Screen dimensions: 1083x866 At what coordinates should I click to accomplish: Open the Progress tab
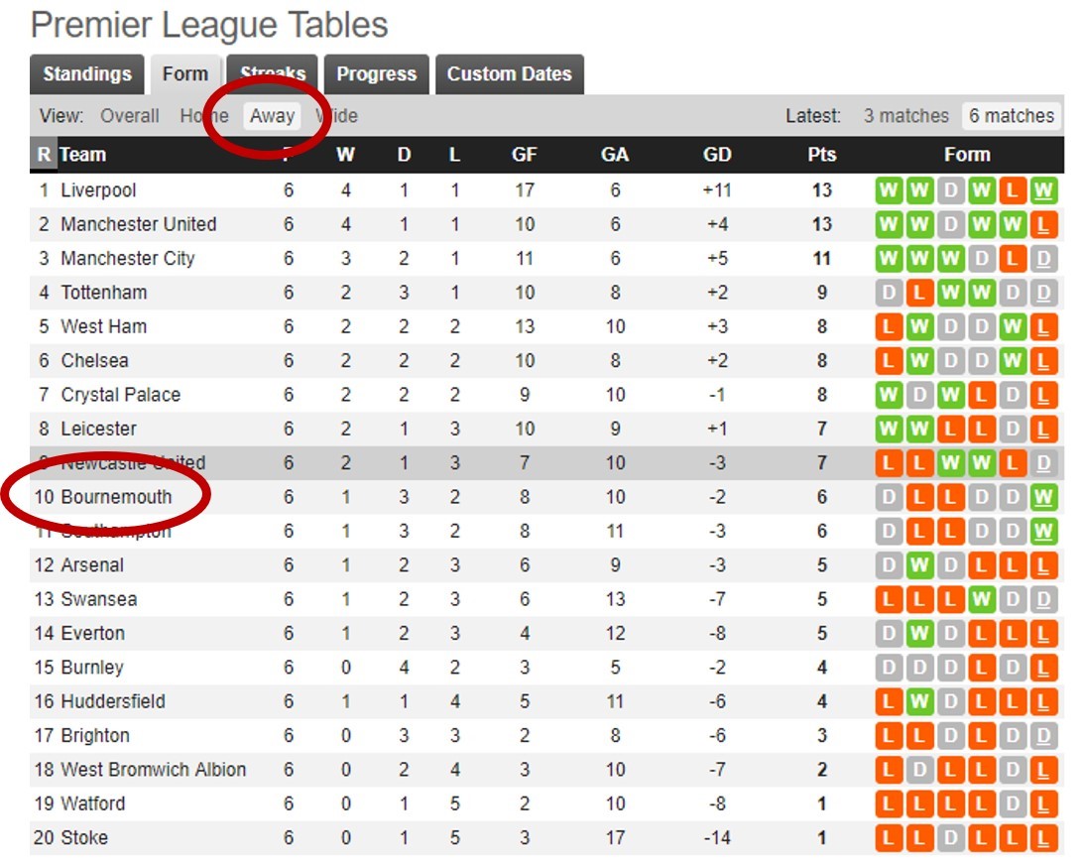pos(377,73)
